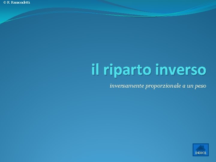216x162 pixels.
Task: Click the '© R. Ramondetti' copyright text
Action: (17, 2)
